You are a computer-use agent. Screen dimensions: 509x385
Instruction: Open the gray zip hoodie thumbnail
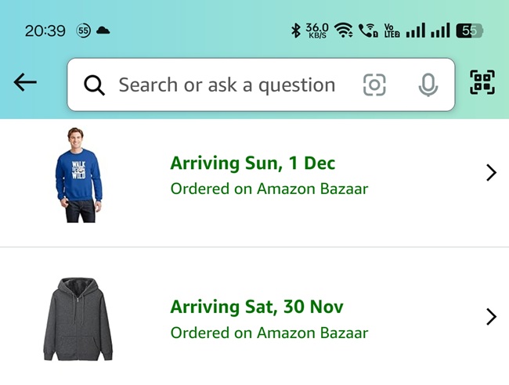(x=78, y=318)
